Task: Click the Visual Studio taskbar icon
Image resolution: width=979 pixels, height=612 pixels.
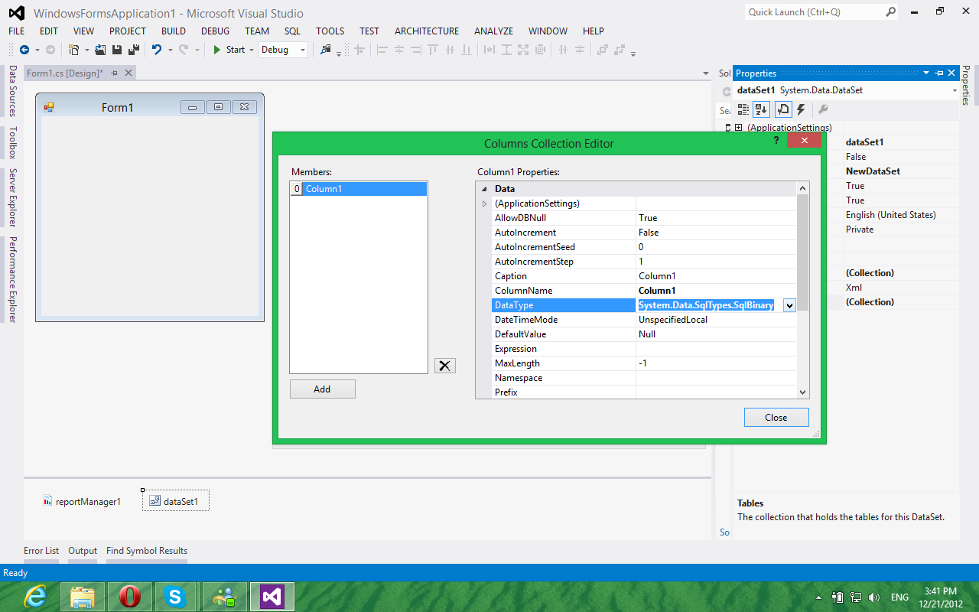Action: click(271, 596)
